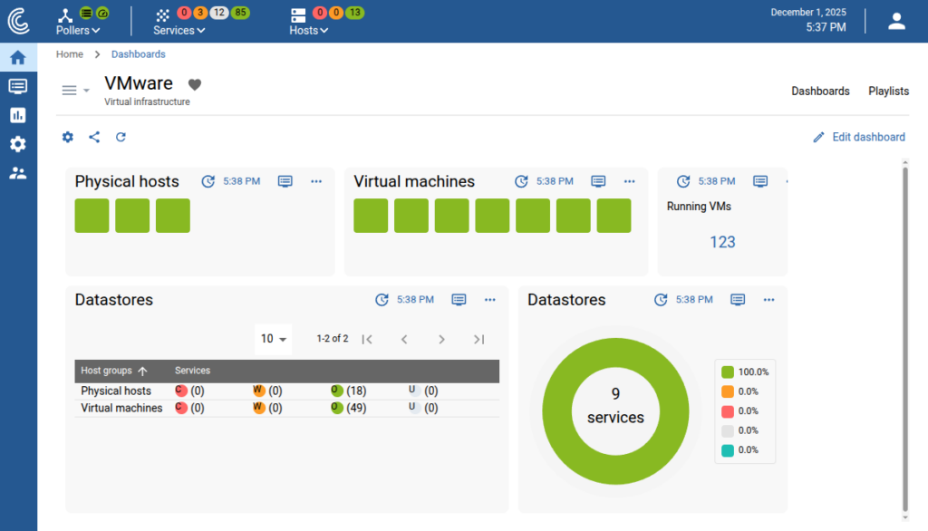The height and width of the screenshot is (531, 928).
Task: Open the user profile icon
Action: 896,21
